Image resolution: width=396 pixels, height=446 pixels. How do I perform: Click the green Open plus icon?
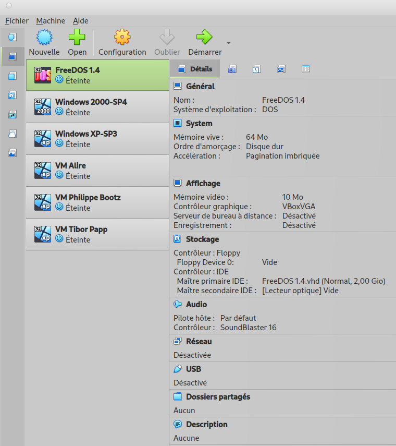[x=77, y=38]
